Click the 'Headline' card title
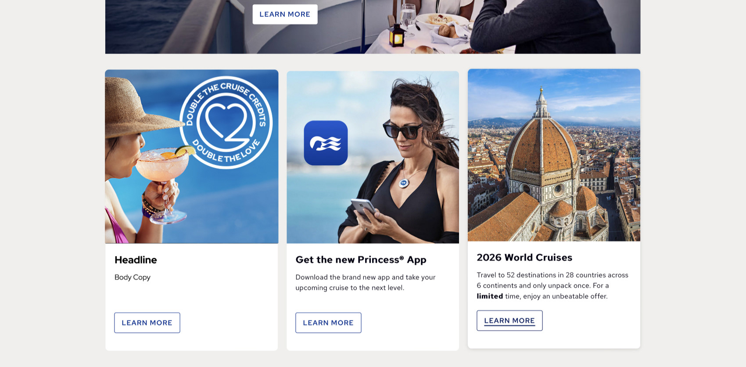This screenshot has height=367, width=746. [x=136, y=260]
